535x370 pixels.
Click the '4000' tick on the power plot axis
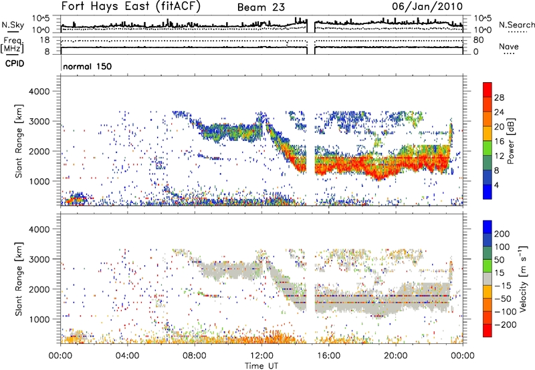point(39,91)
